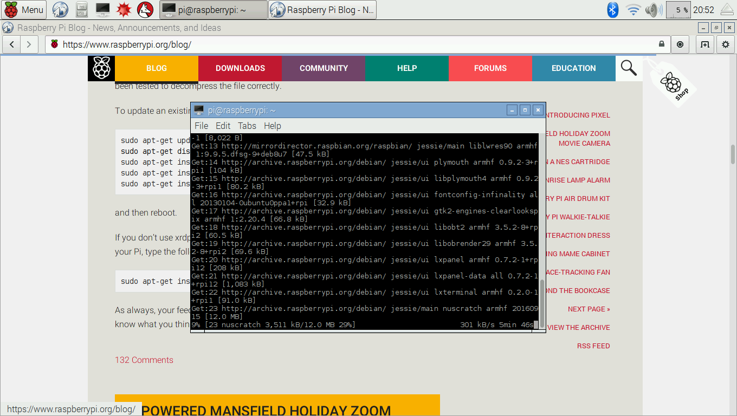Go to NEXT PAGE » link
This screenshot has width=737, height=416.
[x=589, y=309]
